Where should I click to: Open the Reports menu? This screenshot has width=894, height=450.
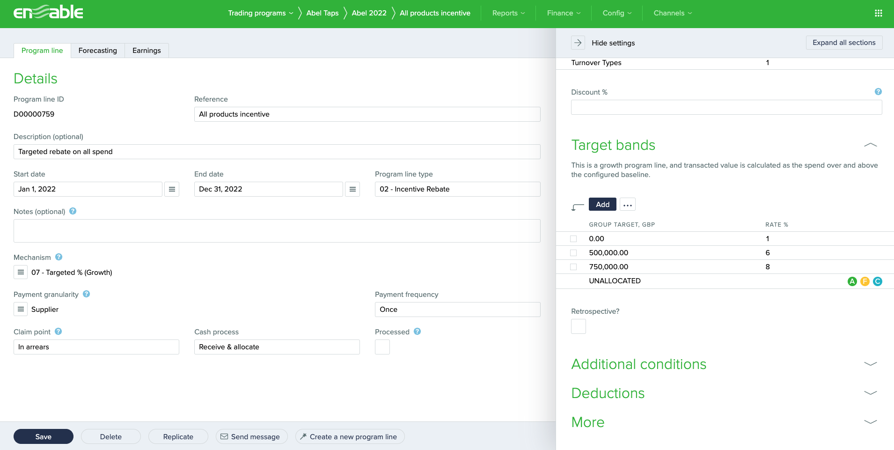click(x=509, y=13)
